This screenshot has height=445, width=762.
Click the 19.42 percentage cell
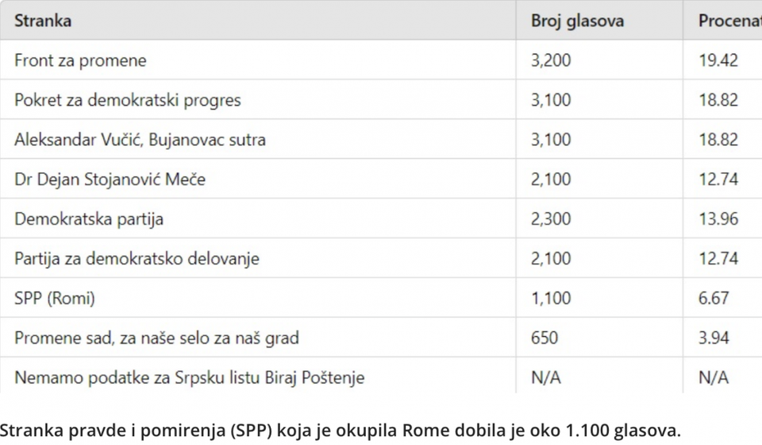(718, 60)
